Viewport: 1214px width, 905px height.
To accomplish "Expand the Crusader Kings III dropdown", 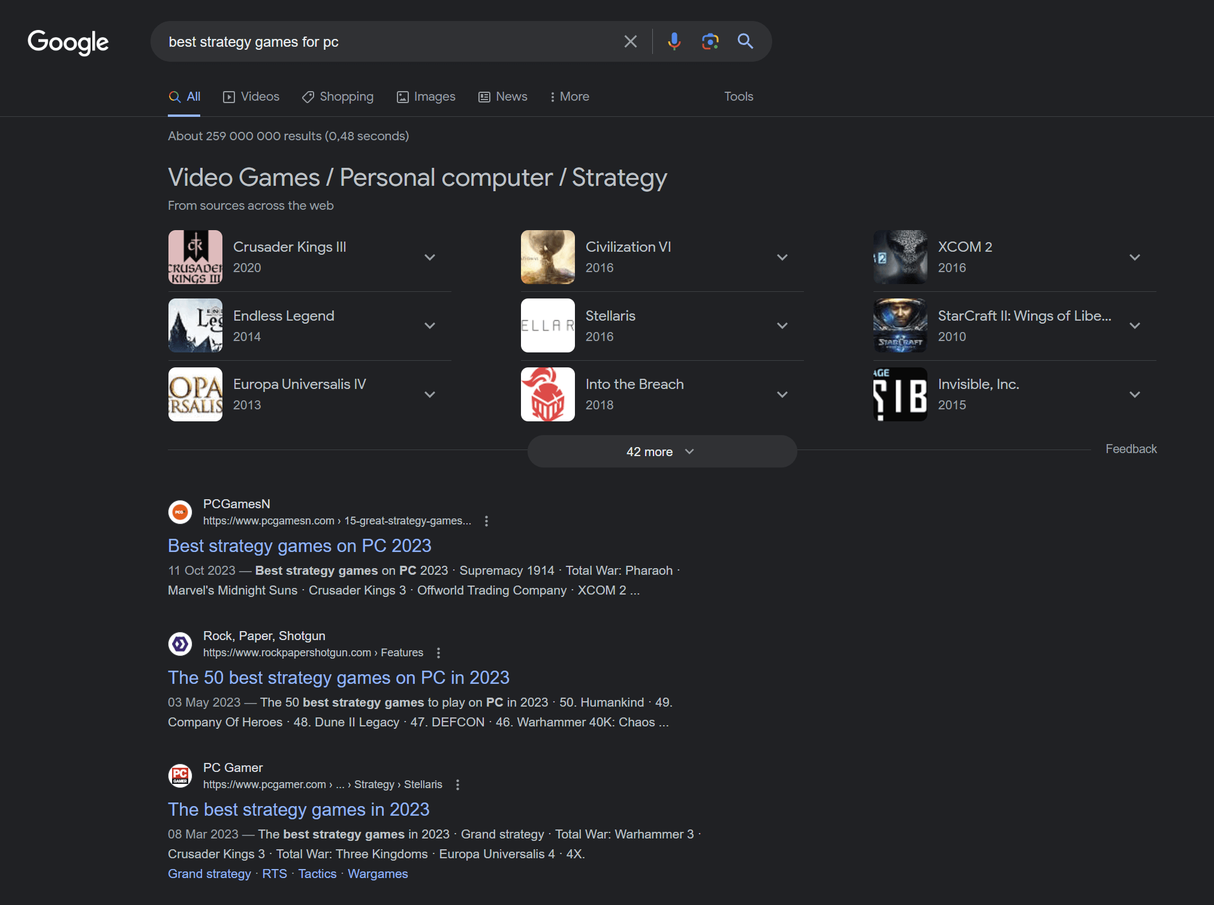I will pyautogui.click(x=430, y=257).
